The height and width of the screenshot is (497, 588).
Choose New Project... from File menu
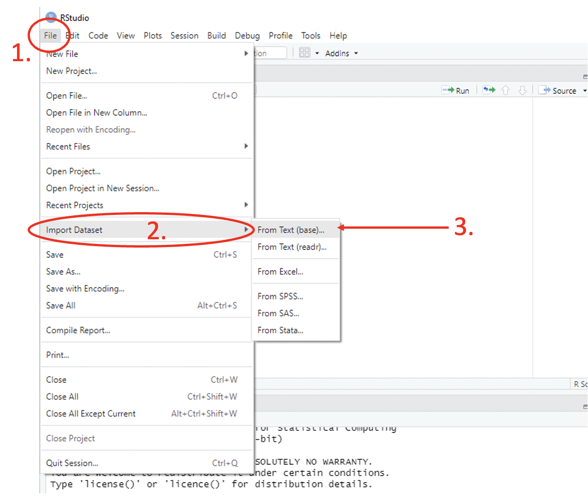pos(147,71)
